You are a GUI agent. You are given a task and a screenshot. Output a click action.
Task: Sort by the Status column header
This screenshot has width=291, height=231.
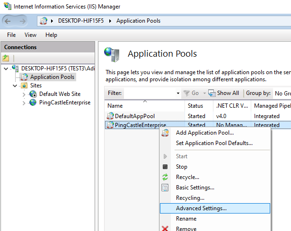click(199, 106)
